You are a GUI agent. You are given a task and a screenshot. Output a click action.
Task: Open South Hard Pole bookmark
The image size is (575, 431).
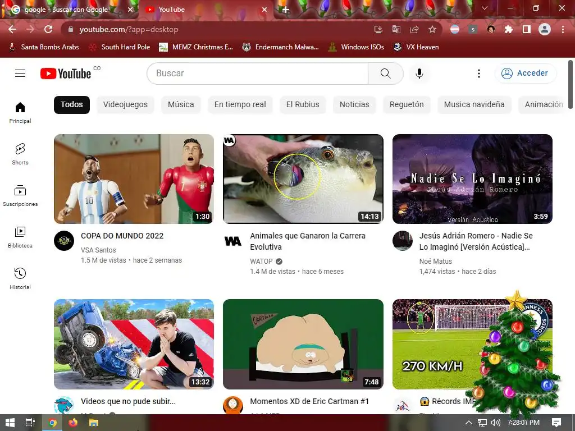pos(120,47)
